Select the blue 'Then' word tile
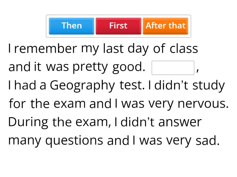The height and width of the screenshot is (177, 237). coord(71,26)
